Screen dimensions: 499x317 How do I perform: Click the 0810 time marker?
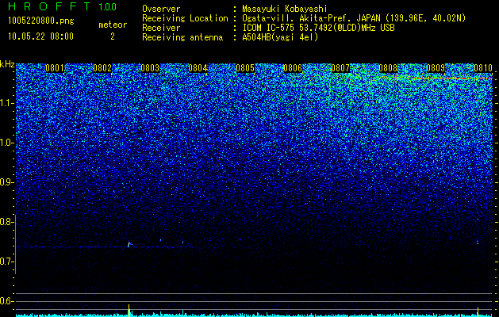483,68
